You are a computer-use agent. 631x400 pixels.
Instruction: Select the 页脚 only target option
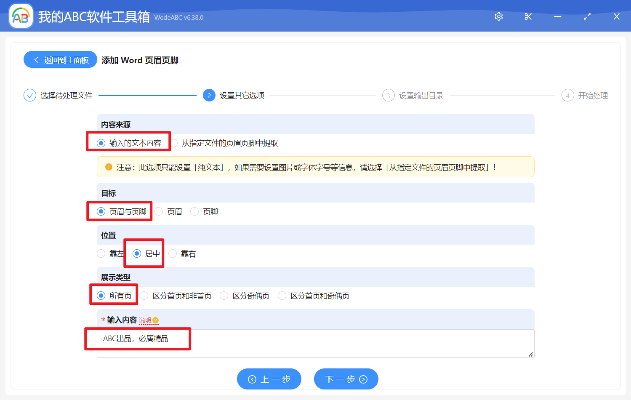[194, 212]
